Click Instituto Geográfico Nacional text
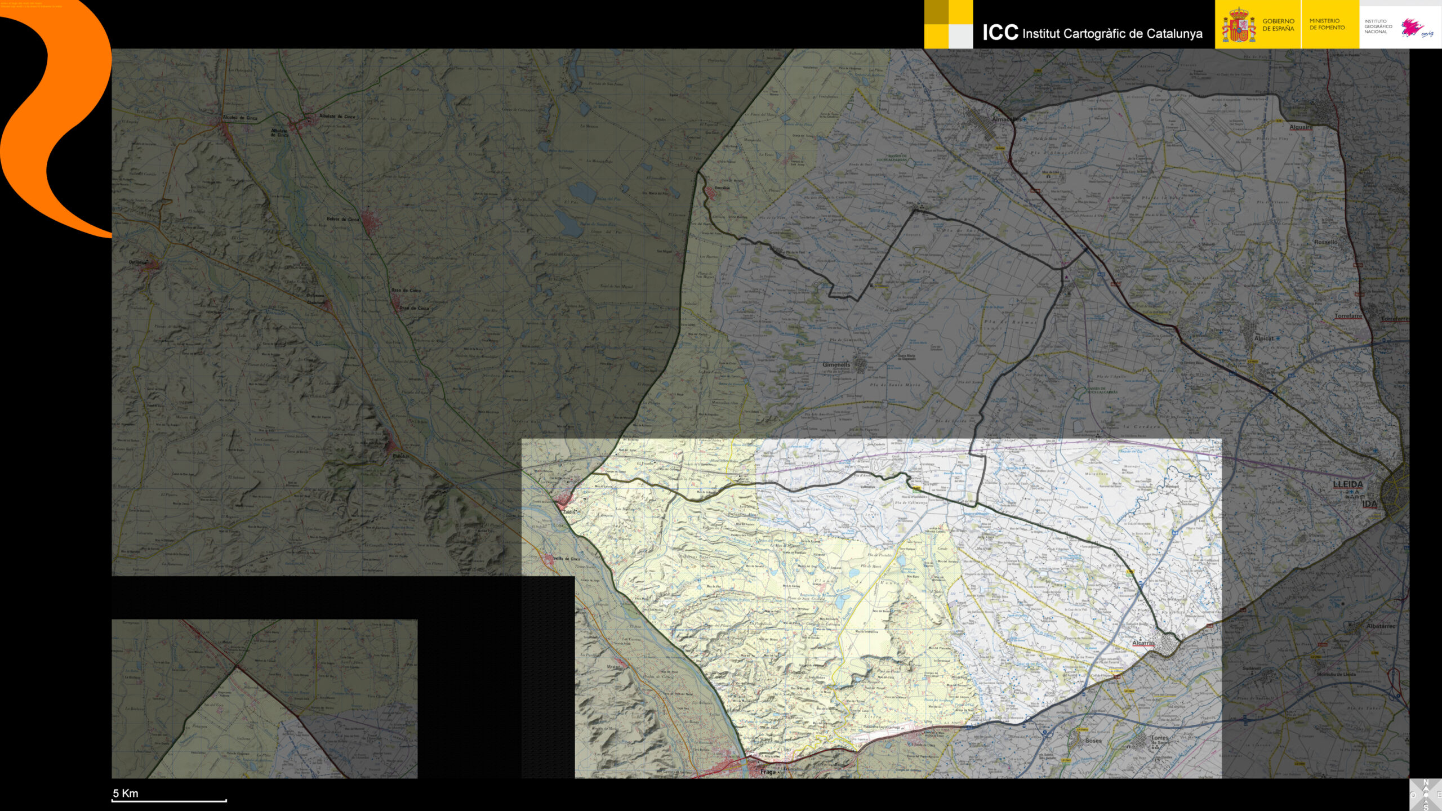1442x811 pixels. pyautogui.click(x=1378, y=26)
